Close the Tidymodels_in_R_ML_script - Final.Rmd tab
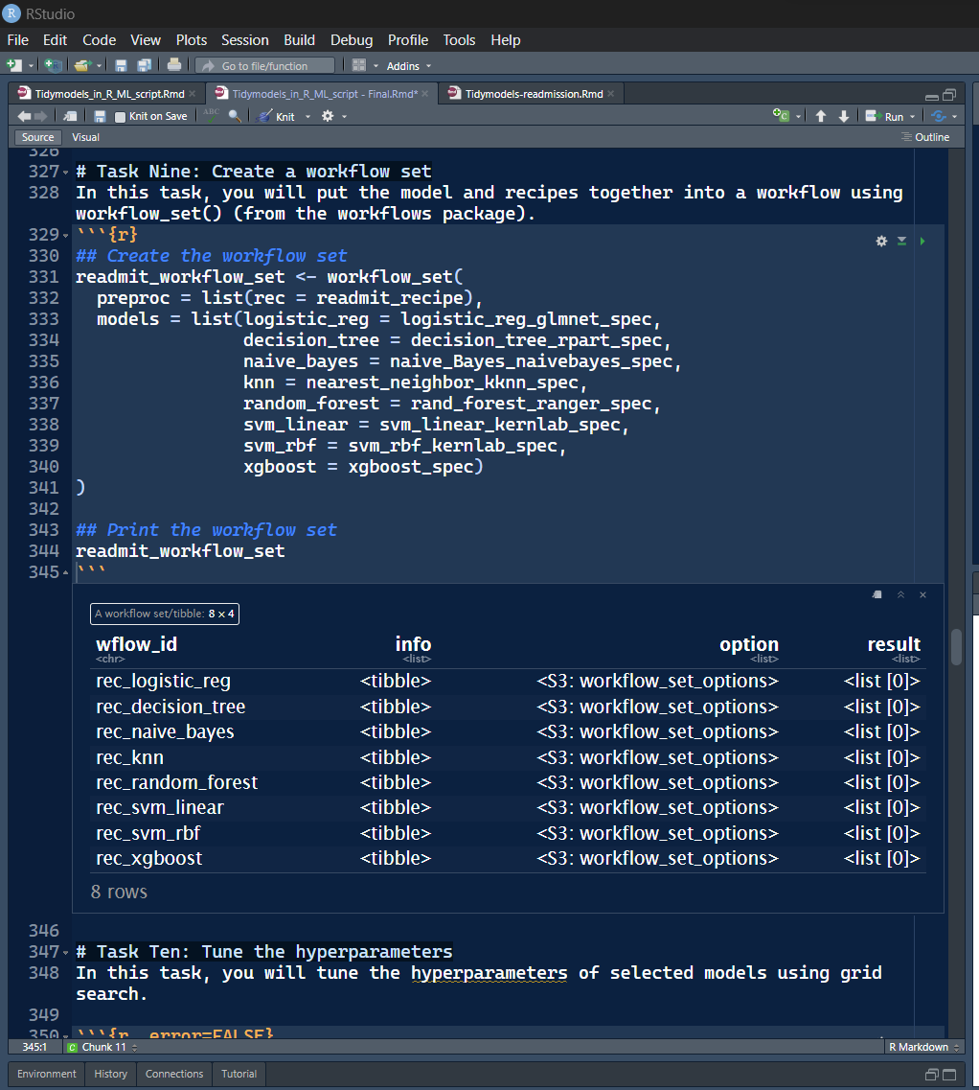 point(425,94)
